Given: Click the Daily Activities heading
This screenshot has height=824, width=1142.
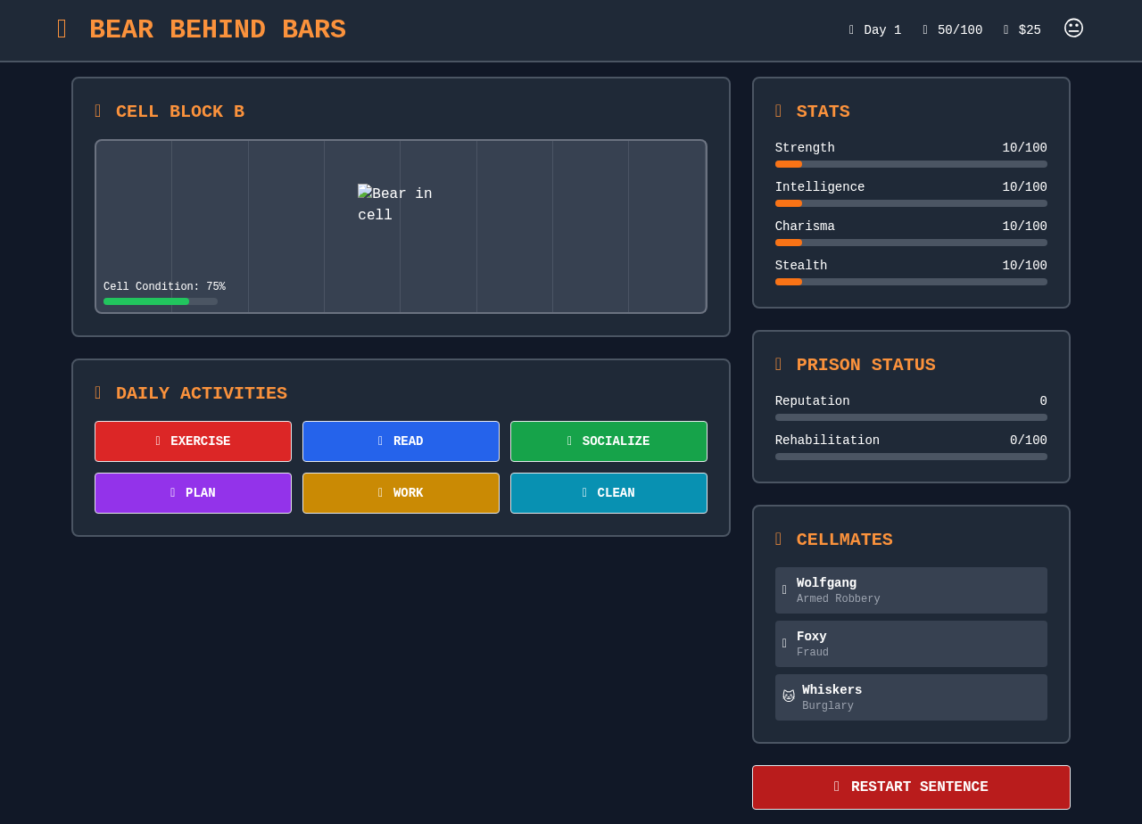Looking at the screenshot, I should [x=202, y=393].
